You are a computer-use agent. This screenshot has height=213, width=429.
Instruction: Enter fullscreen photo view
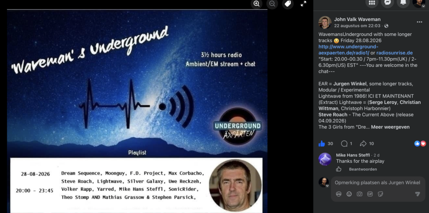(x=303, y=3)
